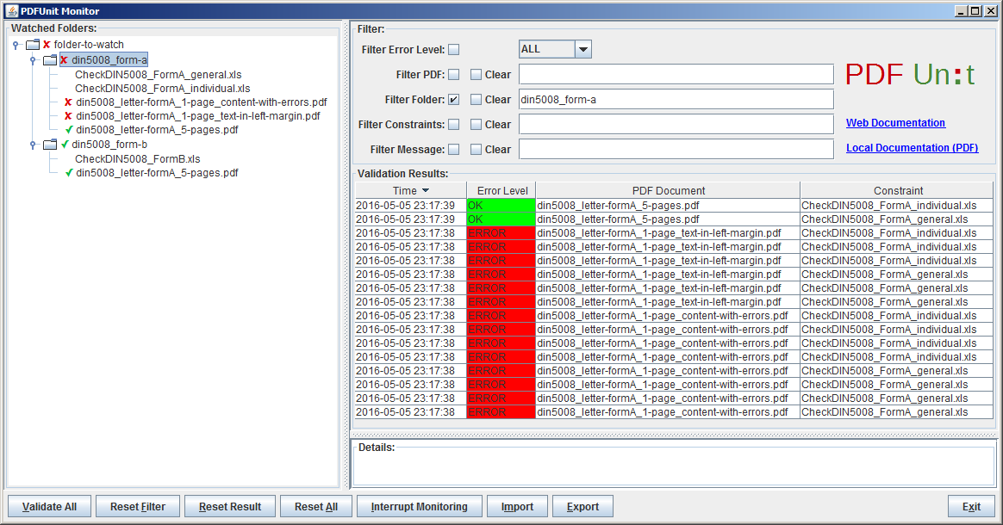Collapse the din5008_form-a tree node

(x=33, y=60)
